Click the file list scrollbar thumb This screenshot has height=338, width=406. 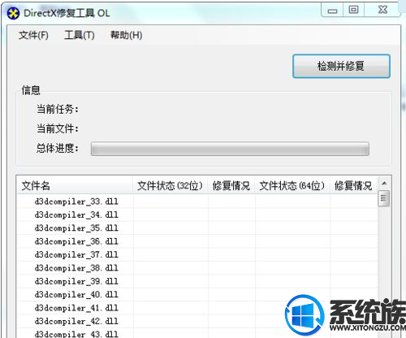(384, 198)
